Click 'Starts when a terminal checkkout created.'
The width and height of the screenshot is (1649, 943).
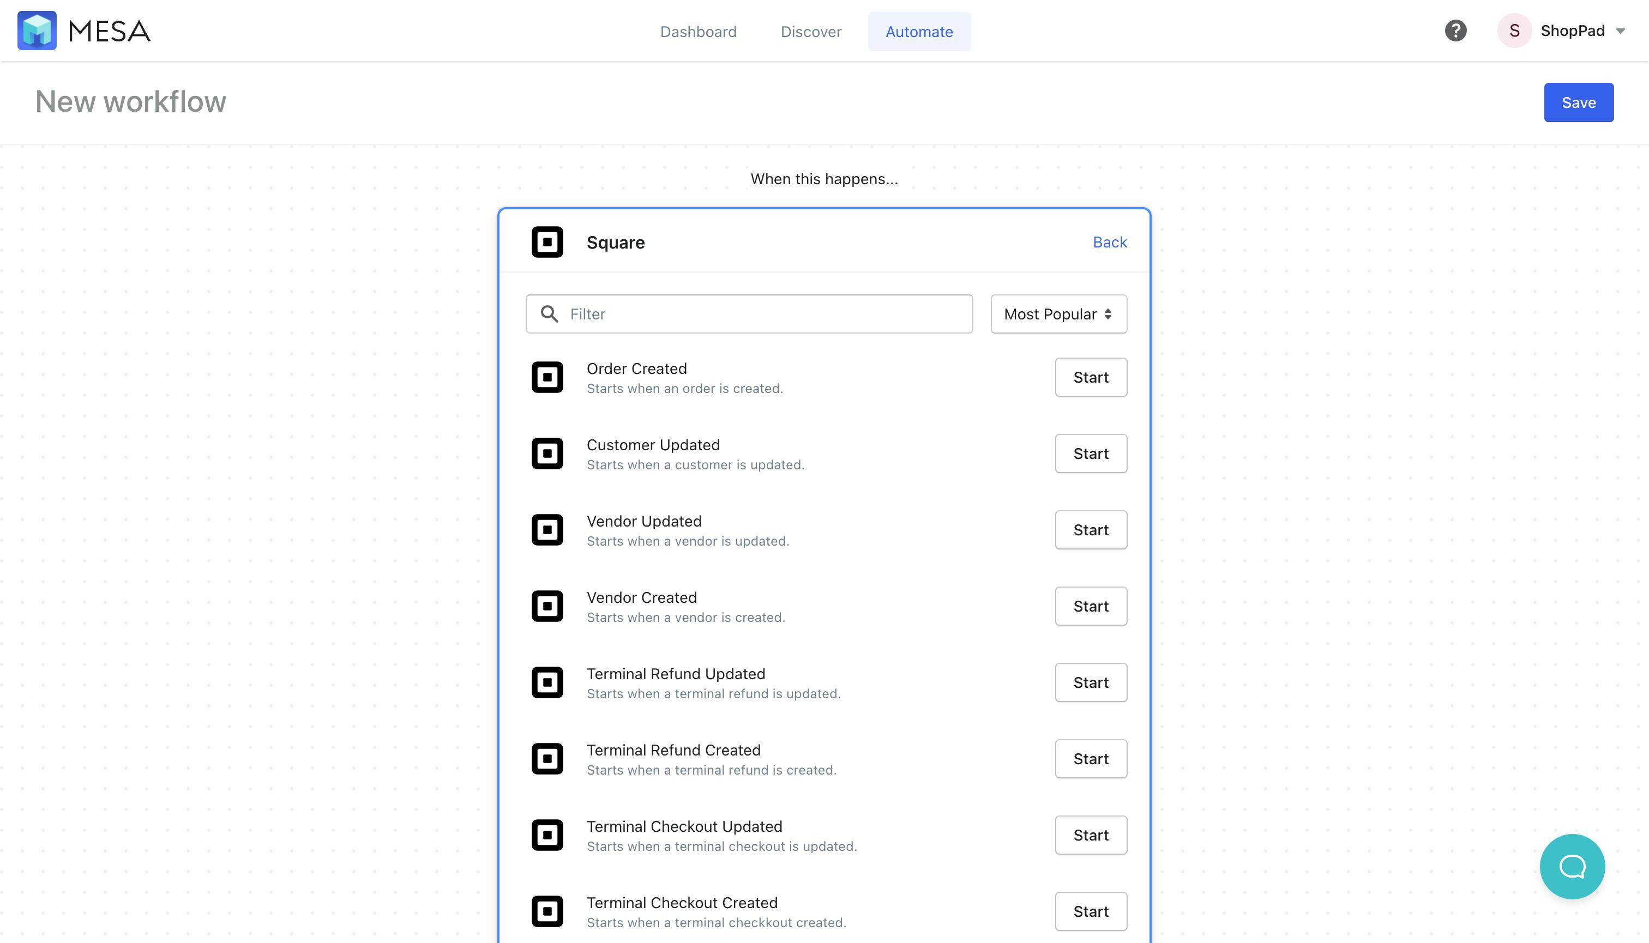(x=716, y=923)
